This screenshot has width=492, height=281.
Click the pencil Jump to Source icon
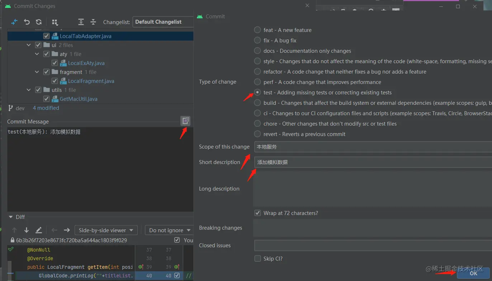(x=39, y=230)
